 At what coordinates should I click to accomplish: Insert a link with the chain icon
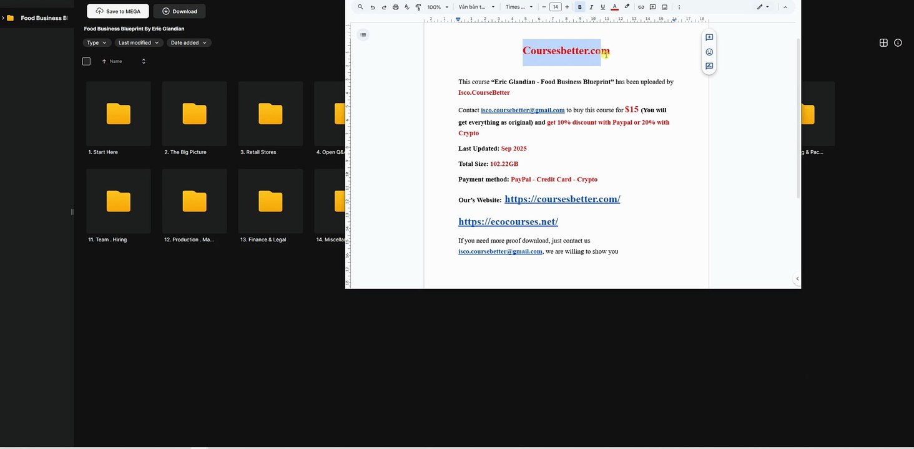pyautogui.click(x=641, y=7)
